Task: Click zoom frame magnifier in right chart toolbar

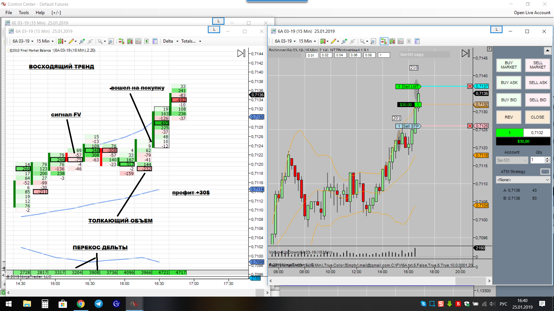Action: click(373, 41)
